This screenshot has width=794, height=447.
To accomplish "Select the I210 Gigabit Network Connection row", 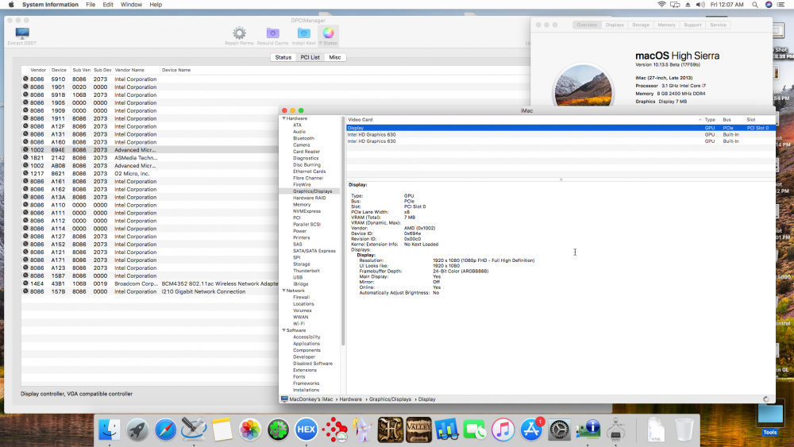I will click(x=150, y=291).
